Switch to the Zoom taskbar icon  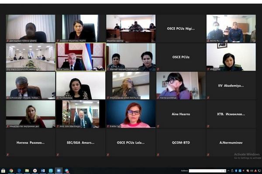tap(59, 171)
